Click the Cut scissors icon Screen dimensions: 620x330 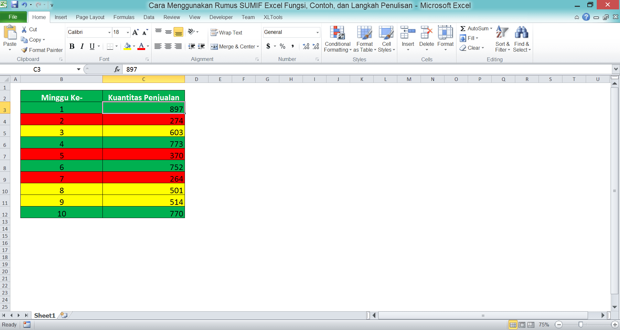pos(24,29)
